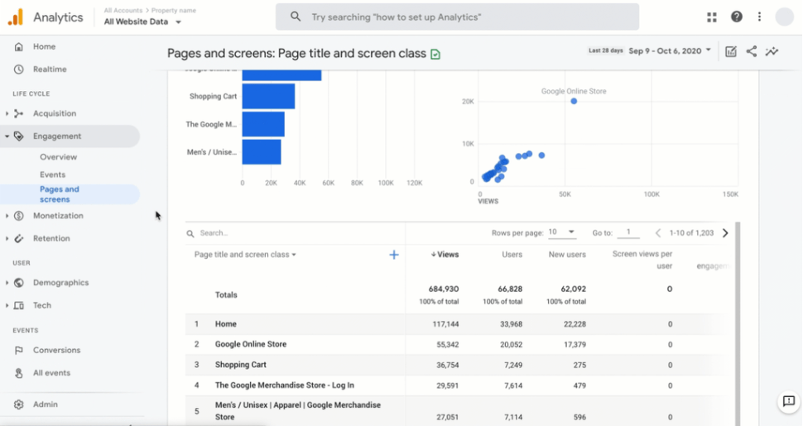
Task: Open the Rows per page dropdown
Action: 561,232
